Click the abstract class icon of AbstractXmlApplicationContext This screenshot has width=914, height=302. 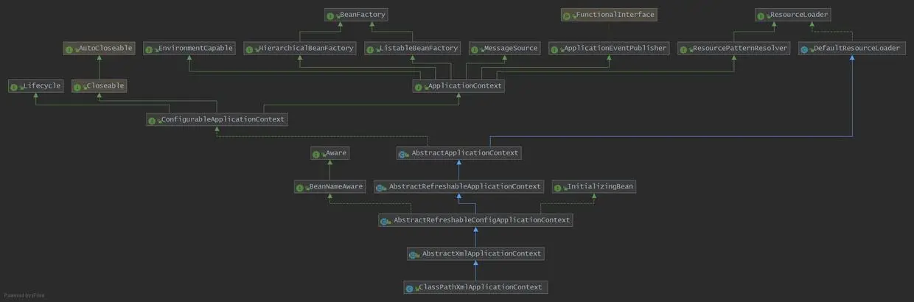click(414, 255)
